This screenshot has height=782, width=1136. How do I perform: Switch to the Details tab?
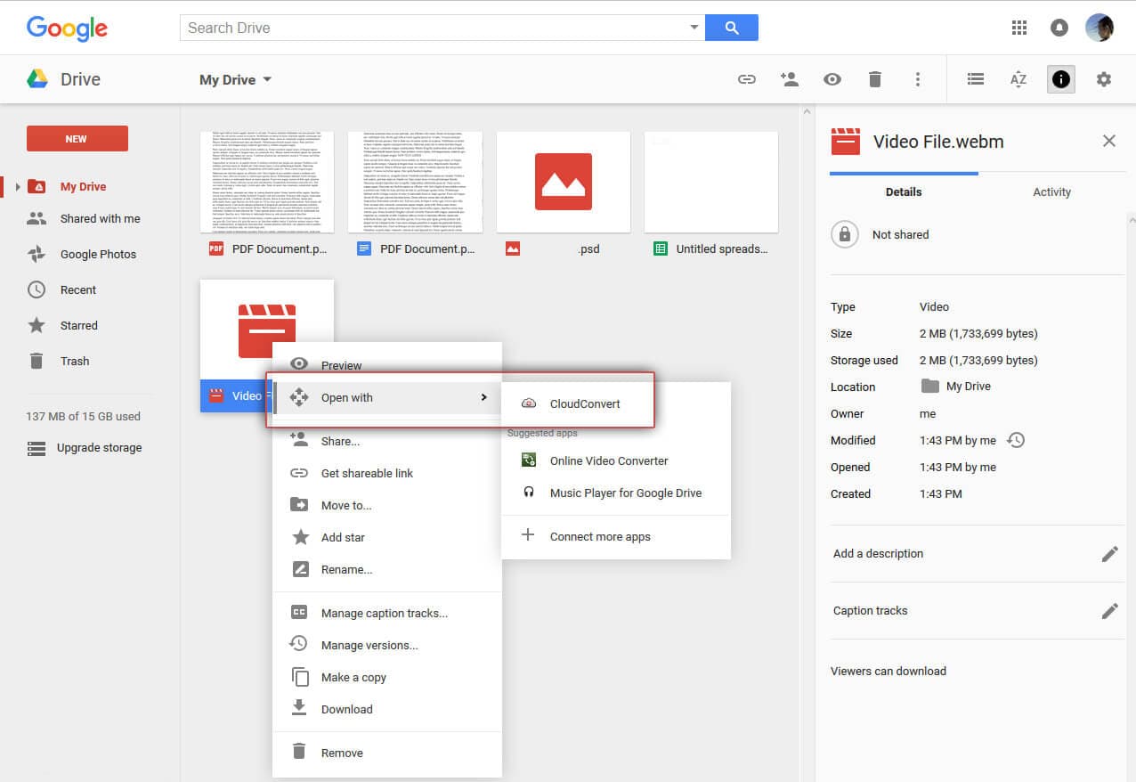pyautogui.click(x=904, y=192)
